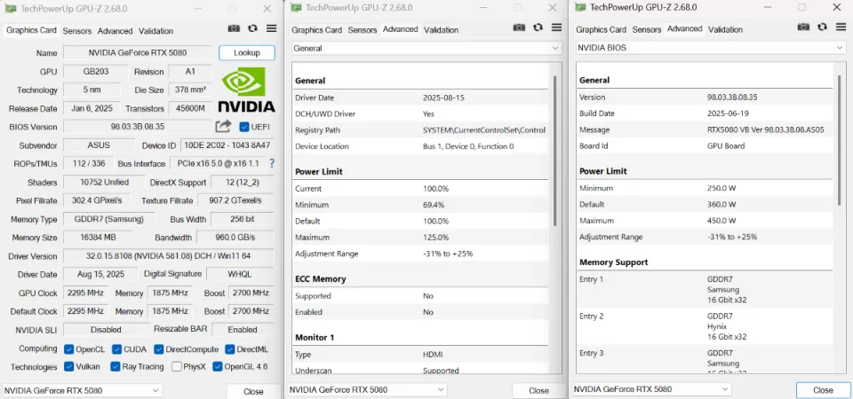Image resolution: width=853 pixels, height=399 pixels.
Task: Open the hamburger menu in the NVIDIA BIOS window
Action: [841, 28]
